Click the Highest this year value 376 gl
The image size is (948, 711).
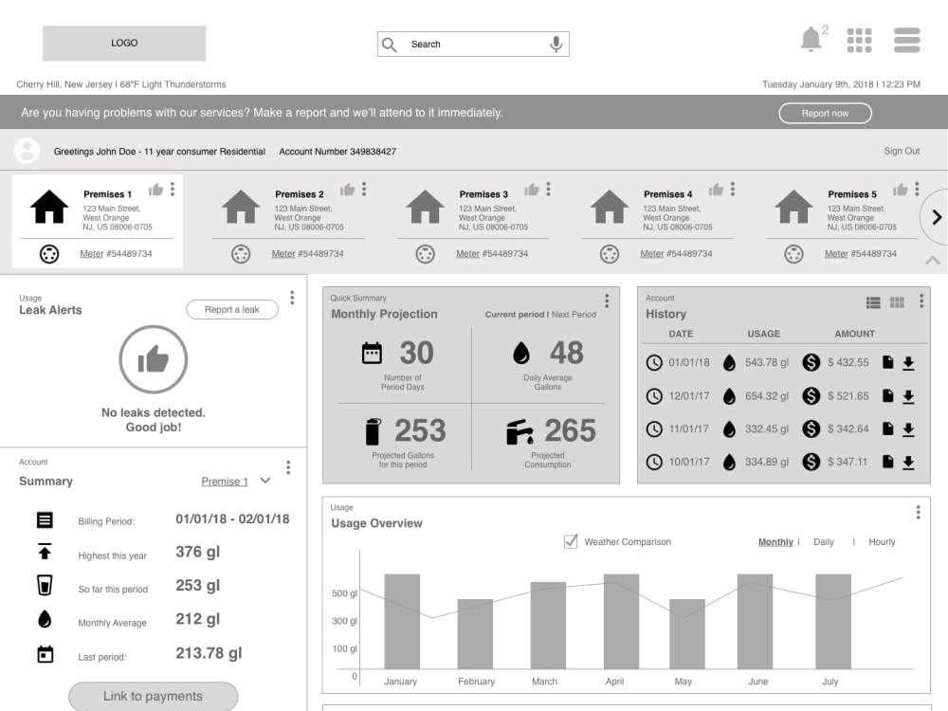[198, 552]
